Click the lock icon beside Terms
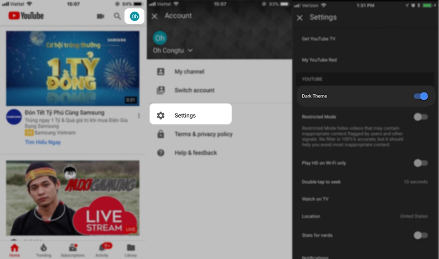This screenshot has height=259, width=439. pos(161,134)
